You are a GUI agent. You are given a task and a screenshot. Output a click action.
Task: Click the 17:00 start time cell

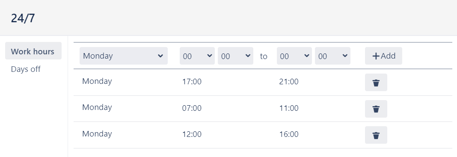(192, 82)
